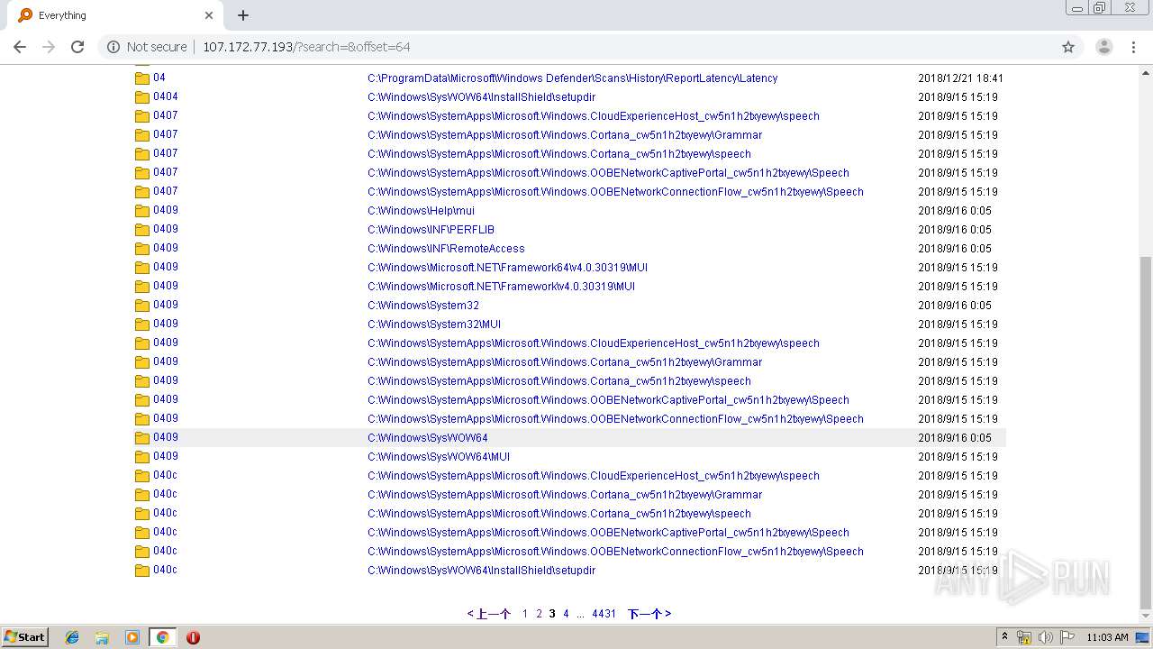Screen dimensions: 1153x649
Task: Show hidden tray icons arrow
Action: [x=1004, y=637]
